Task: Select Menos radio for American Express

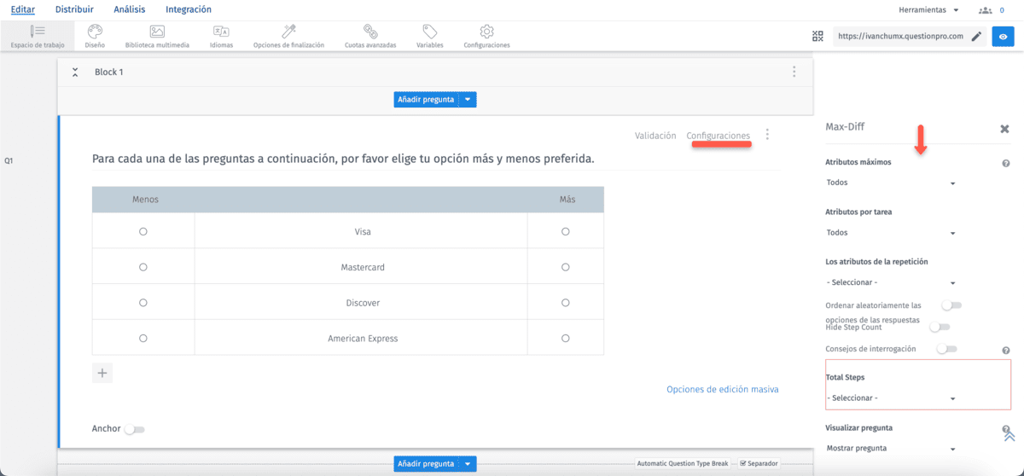Action: (x=143, y=339)
